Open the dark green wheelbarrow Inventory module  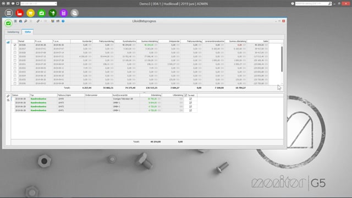pos(53,13)
